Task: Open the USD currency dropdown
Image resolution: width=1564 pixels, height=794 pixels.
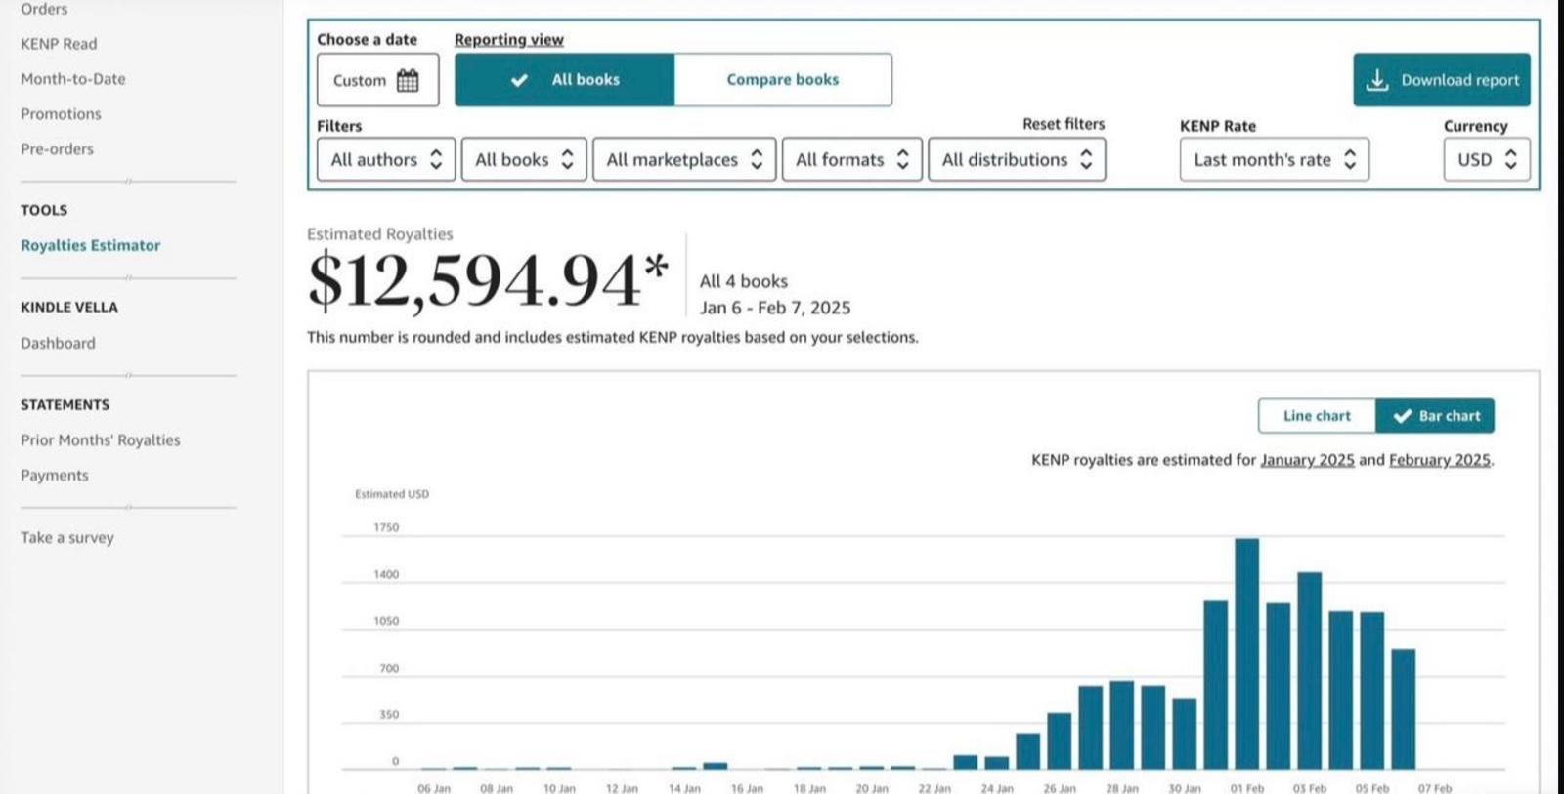Action: pos(1486,160)
